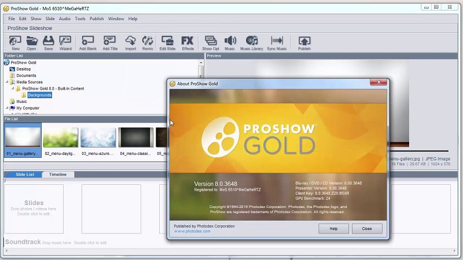The width and height of the screenshot is (463, 260).
Task: Click the GPU Benchmark: 24 text
Action: pos(313,198)
